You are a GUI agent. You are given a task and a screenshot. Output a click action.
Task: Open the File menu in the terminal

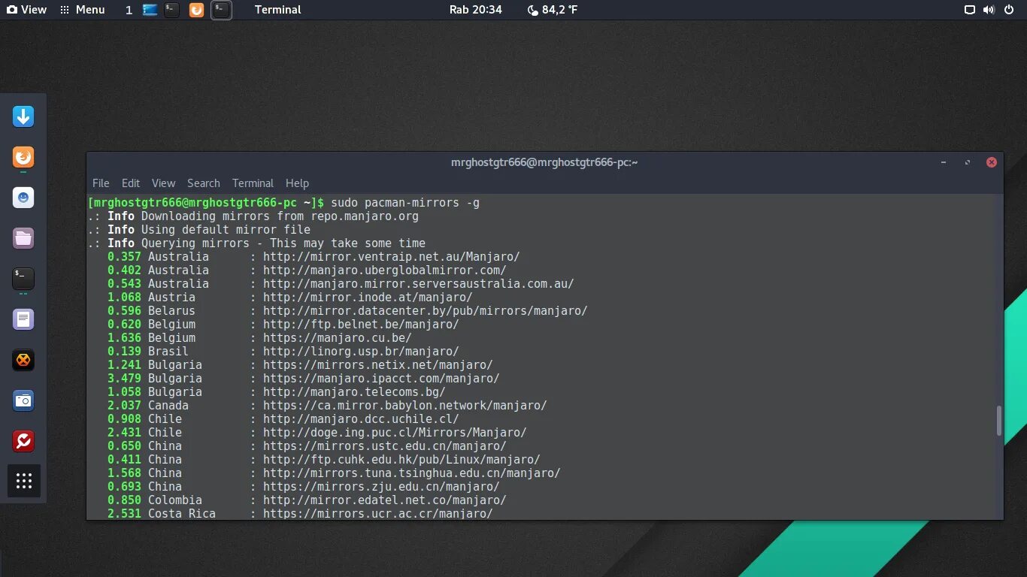(101, 183)
